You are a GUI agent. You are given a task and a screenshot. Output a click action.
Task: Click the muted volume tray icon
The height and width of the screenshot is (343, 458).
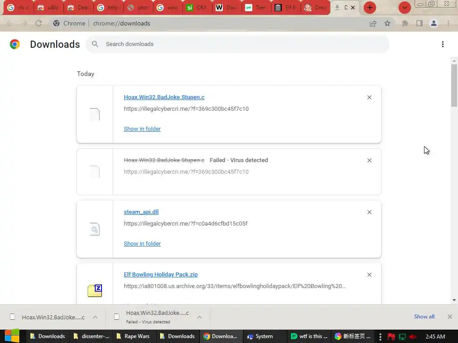point(413,337)
